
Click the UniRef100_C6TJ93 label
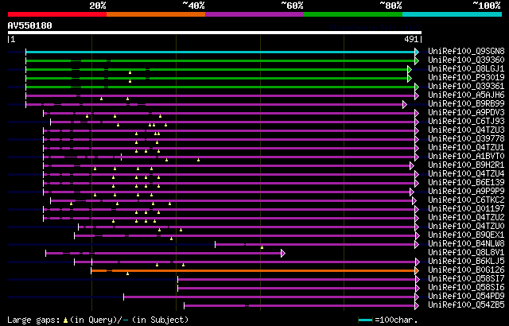pyautogui.click(x=466, y=122)
